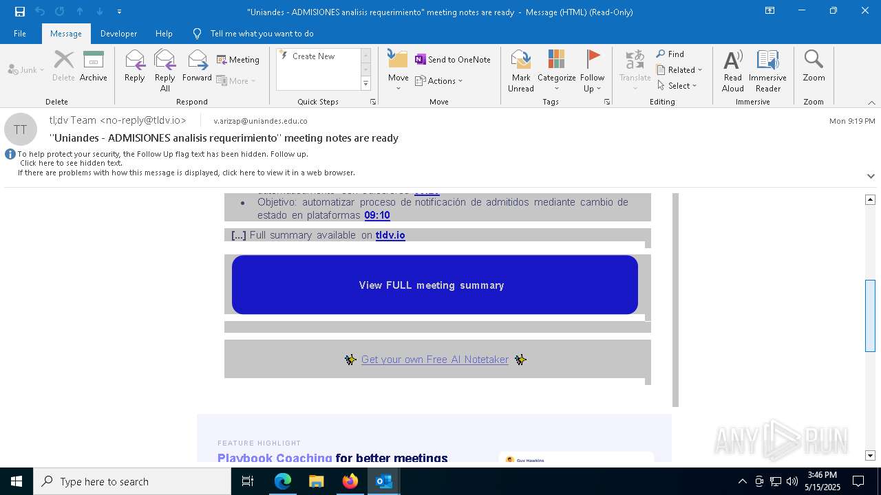The width and height of the screenshot is (881, 495).
Task: Send message to OneNote
Action: click(453, 60)
